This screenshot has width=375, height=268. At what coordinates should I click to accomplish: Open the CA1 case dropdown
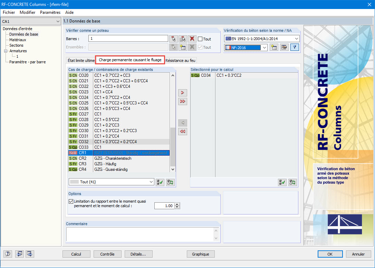58,21
